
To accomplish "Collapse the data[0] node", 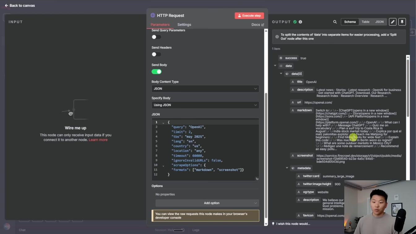I will coord(281,74).
